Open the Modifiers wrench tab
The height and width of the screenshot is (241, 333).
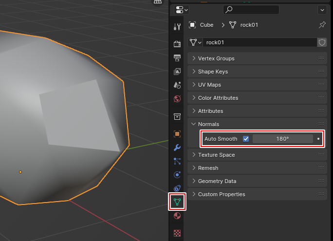click(177, 147)
